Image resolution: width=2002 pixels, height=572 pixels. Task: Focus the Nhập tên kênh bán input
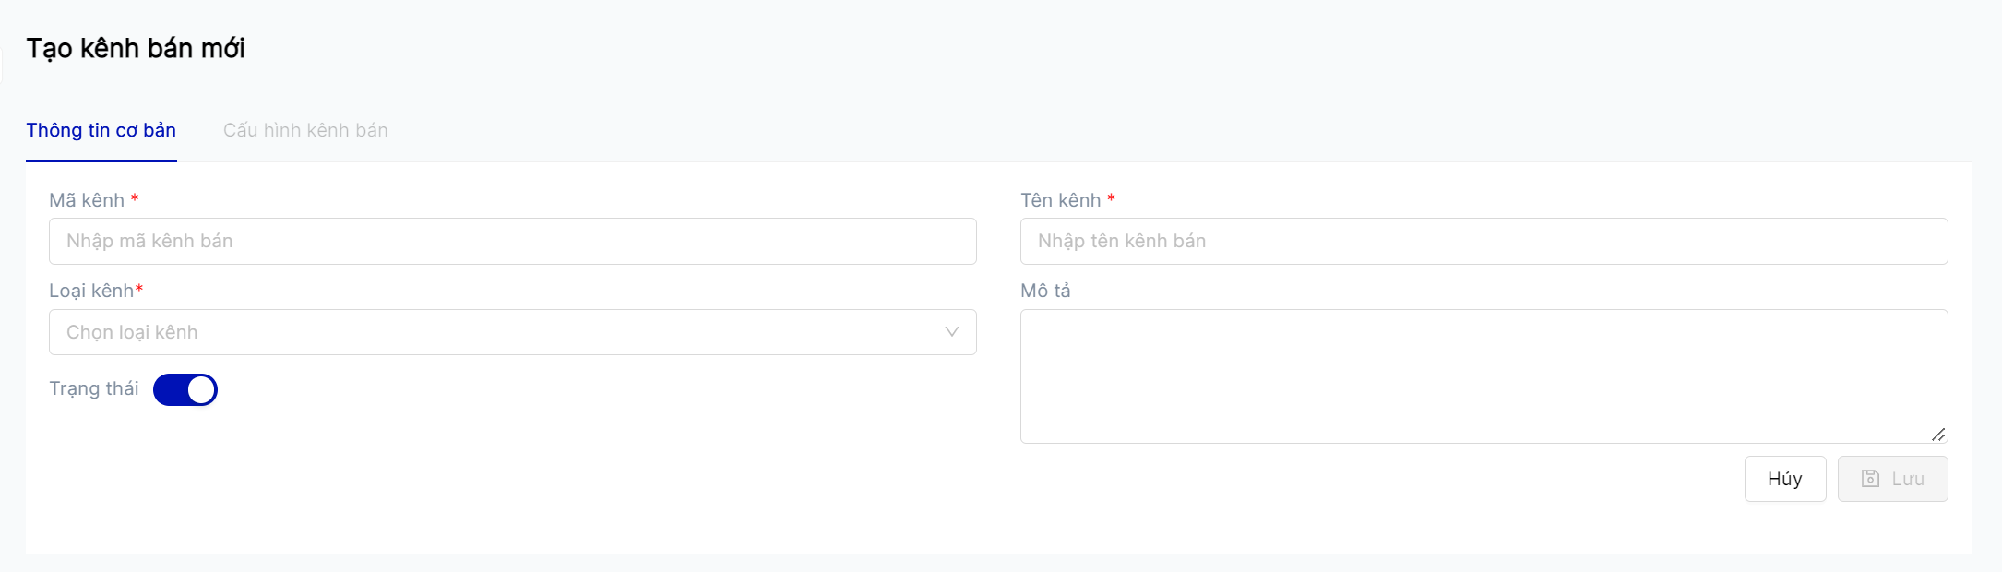(x=1484, y=241)
